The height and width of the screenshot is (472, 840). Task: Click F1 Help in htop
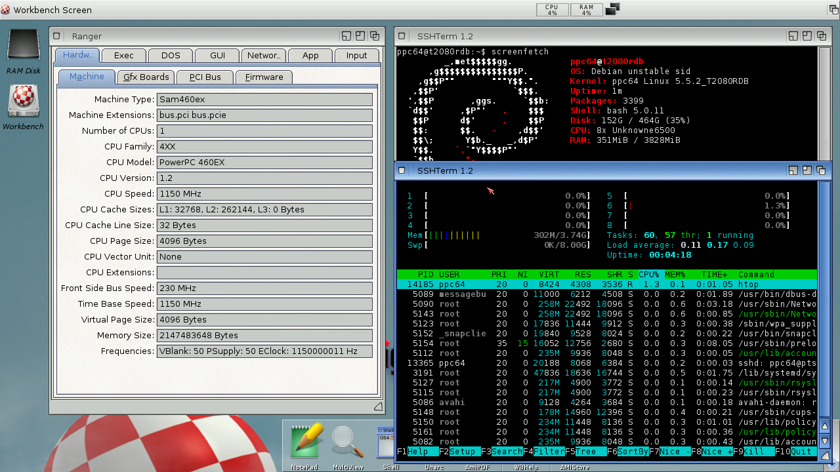tap(417, 452)
